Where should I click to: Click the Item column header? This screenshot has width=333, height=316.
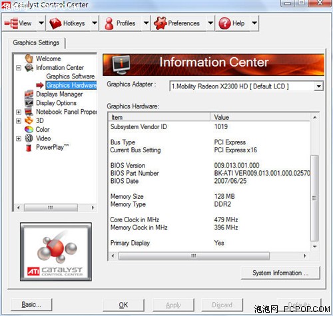point(159,117)
